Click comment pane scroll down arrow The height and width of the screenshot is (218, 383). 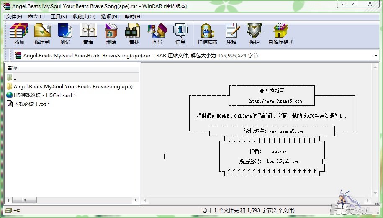(375, 193)
